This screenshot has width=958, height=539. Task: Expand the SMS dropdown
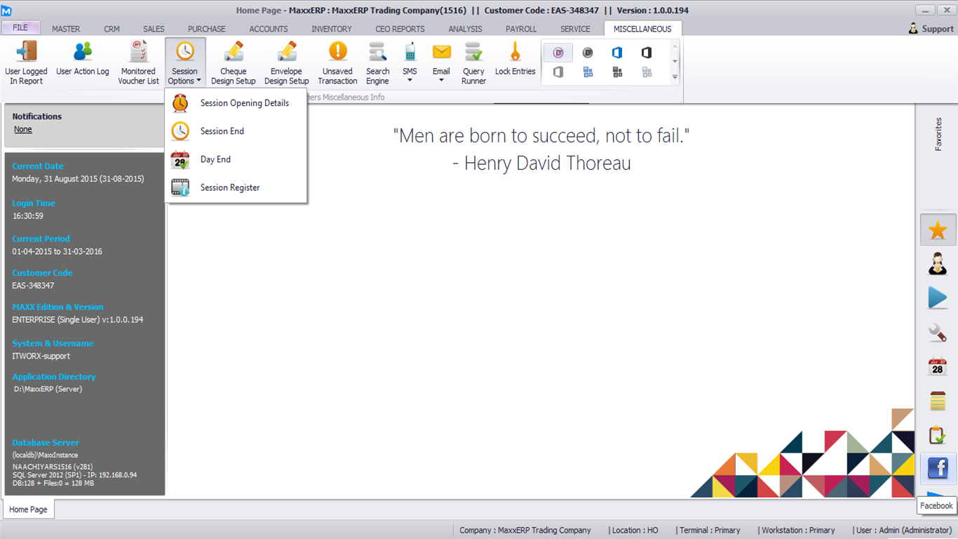coord(410,62)
